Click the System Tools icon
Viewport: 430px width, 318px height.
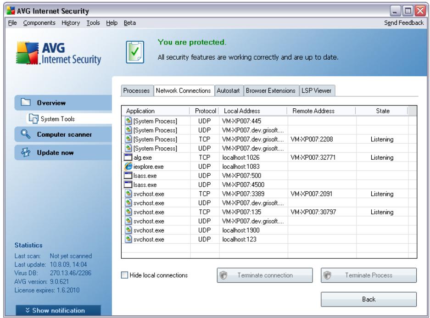(34, 119)
